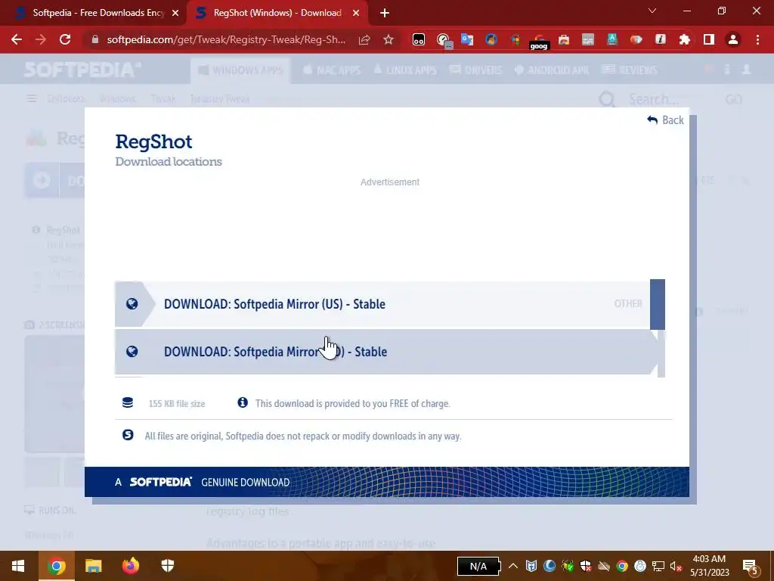Click the globe icon on the second mirror row
Image resolution: width=774 pixels, height=581 pixels.
tap(132, 351)
